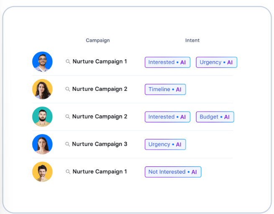Select the woman's avatar on blue background
274x214 pixels.
click(42, 144)
